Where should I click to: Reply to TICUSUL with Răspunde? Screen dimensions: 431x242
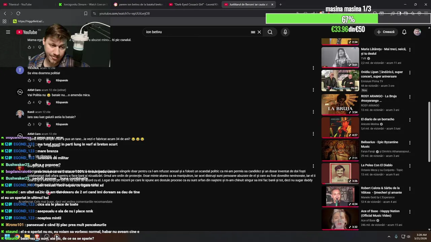(62, 80)
